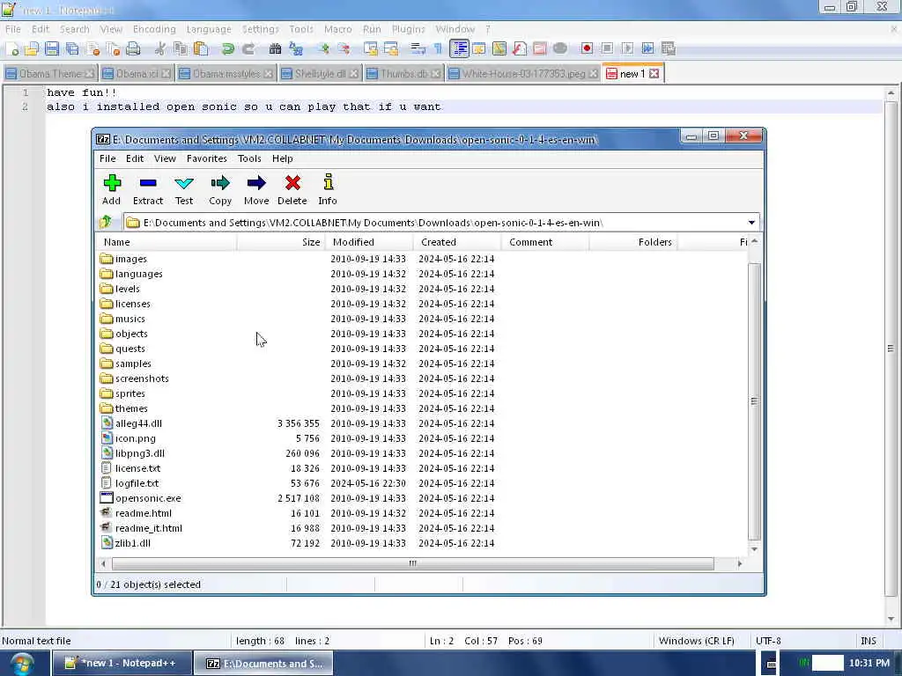The image size is (902, 676).
Task: Open the Notepad++ Macro menu
Action: click(x=337, y=29)
